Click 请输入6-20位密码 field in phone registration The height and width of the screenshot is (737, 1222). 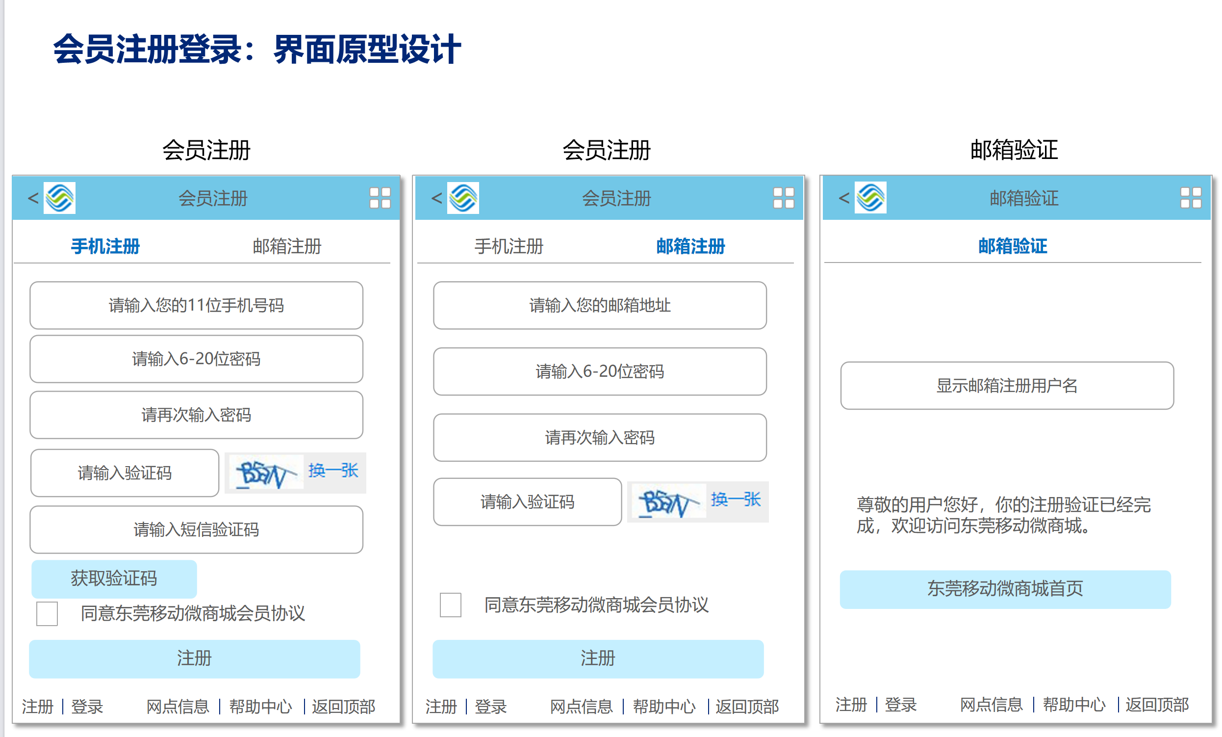(x=196, y=359)
